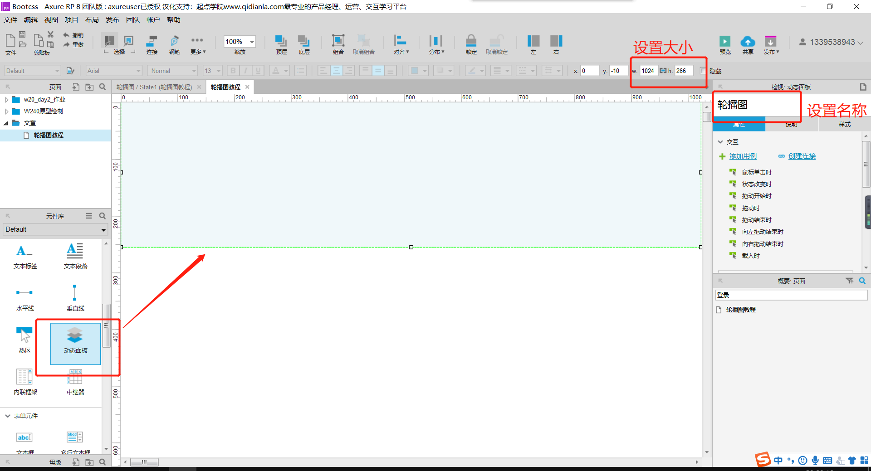Open the 文件 menu
Viewport: 871px width, 471px height.
(x=10, y=20)
